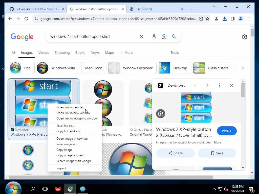
Task: Choose Open link in incognito window
Action: [75, 118]
